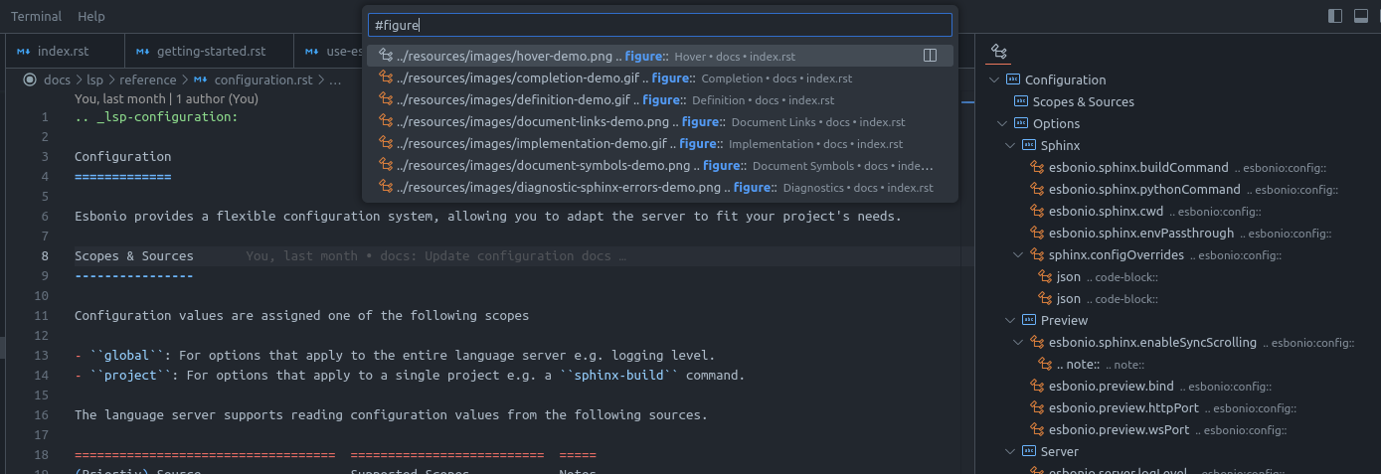
Task: Toggle the primary side bar layout button
Action: 1335,16
